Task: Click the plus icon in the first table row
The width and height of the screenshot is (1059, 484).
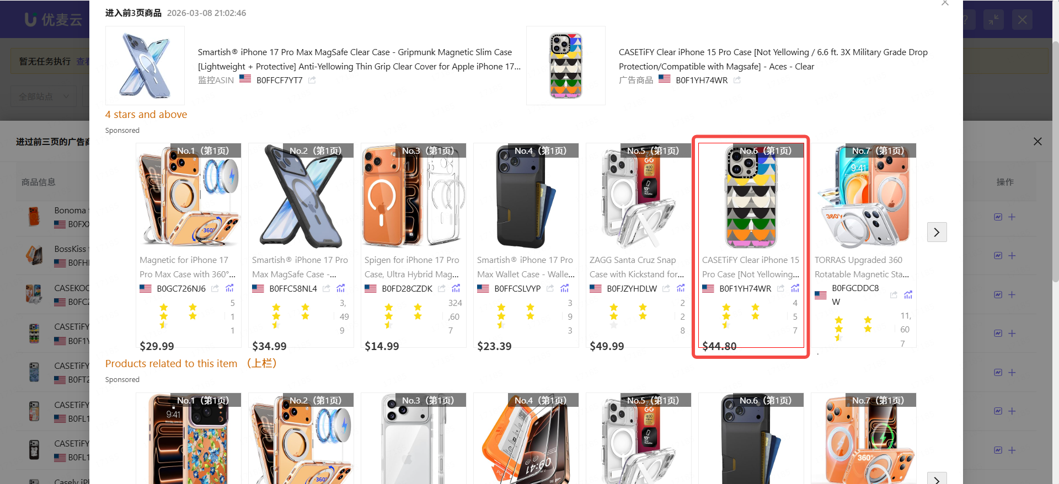Action: click(x=1012, y=217)
